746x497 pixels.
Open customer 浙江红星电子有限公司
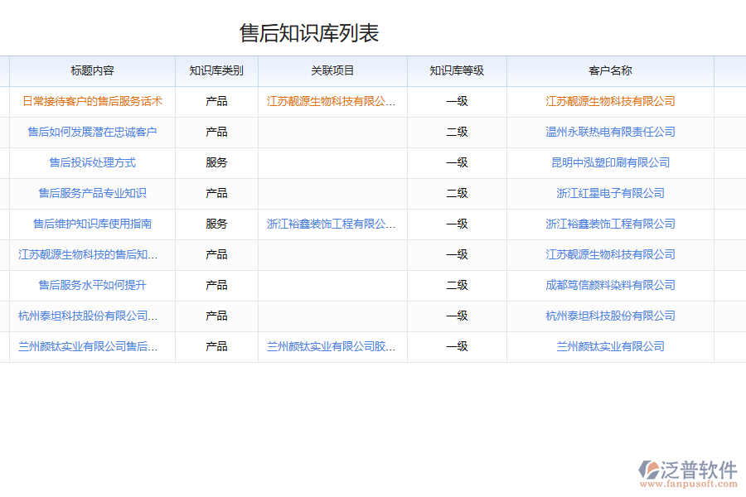[x=609, y=193]
